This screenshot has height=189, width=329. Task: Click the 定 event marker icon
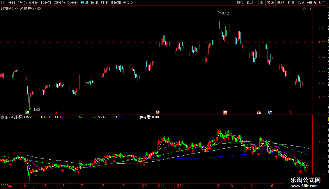click(x=225, y=112)
